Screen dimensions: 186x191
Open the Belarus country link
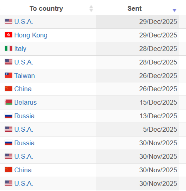click(25, 102)
